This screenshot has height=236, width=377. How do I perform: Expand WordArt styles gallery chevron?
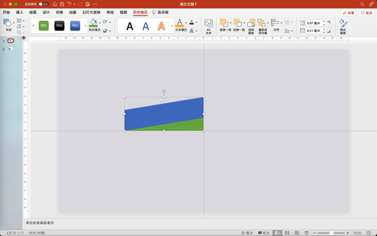pyautogui.click(x=172, y=26)
